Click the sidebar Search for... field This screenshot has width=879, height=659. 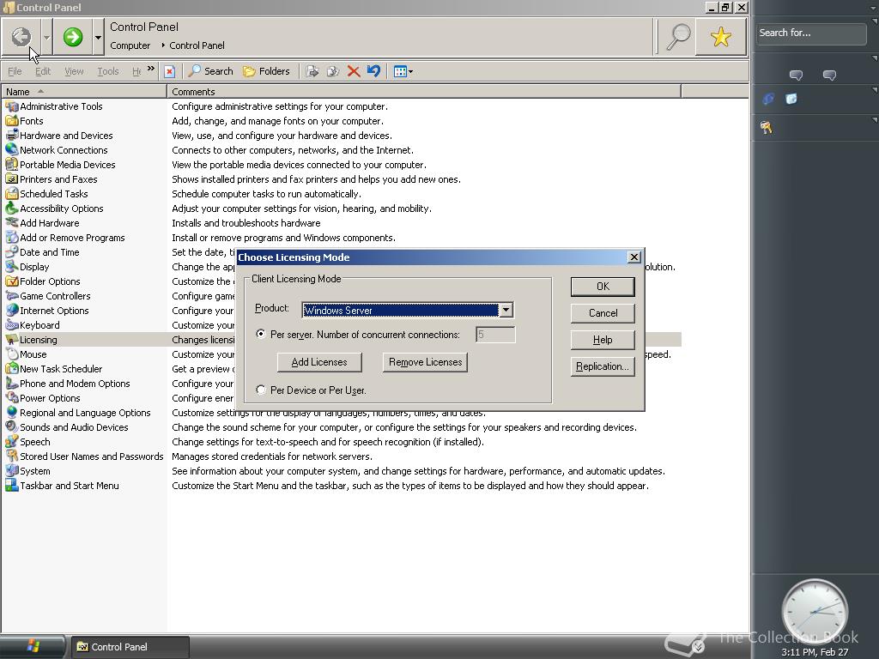(x=810, y=33)
